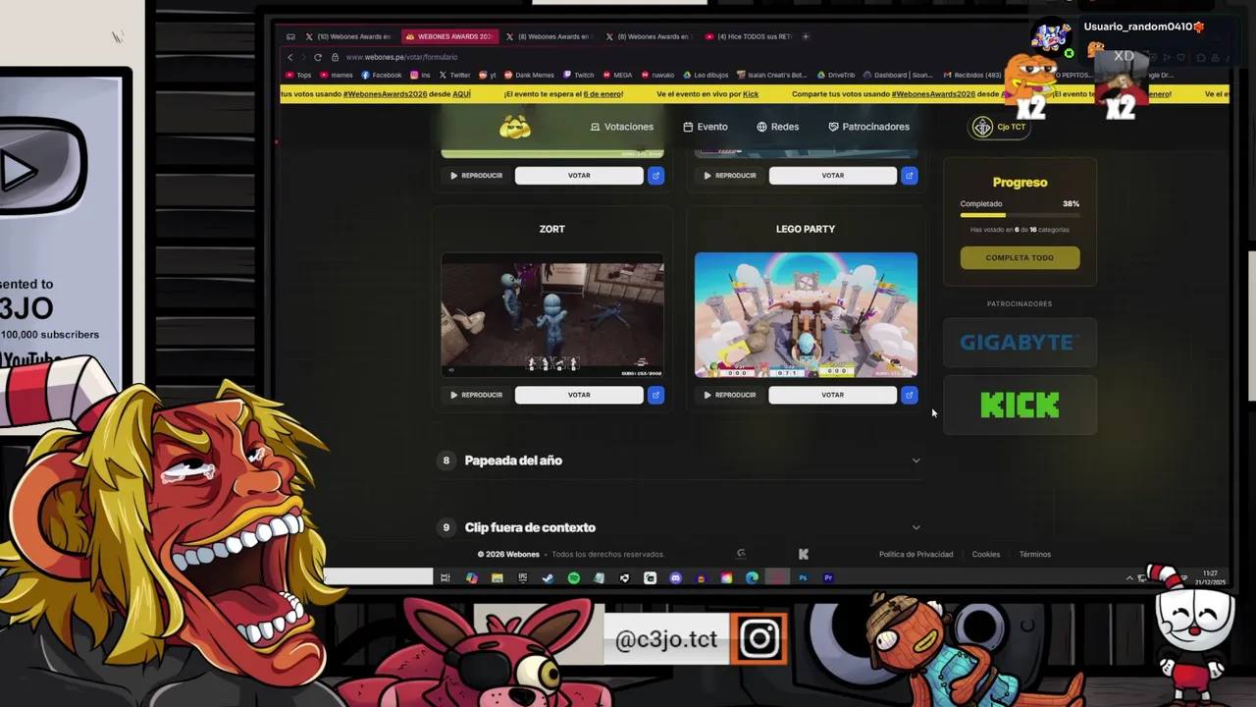1256x707 pixels.
Task: Open Steam from the taskbar
Action: (x=548, y=578)
